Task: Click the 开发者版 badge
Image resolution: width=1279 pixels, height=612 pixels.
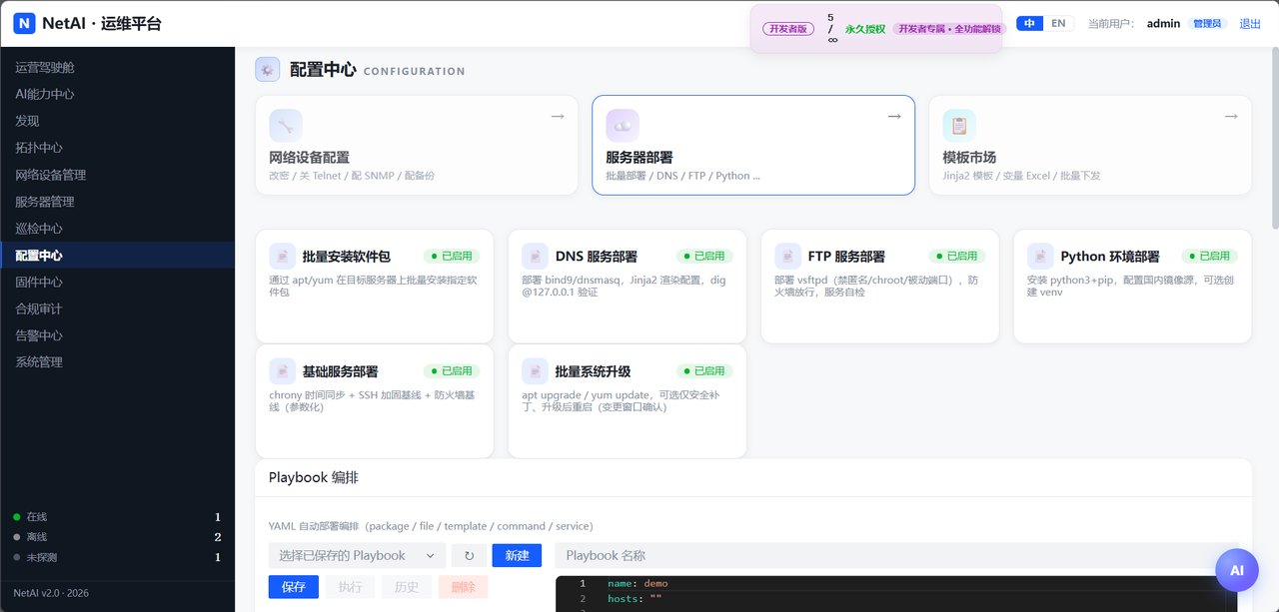Action: click(x=788, y=29)
